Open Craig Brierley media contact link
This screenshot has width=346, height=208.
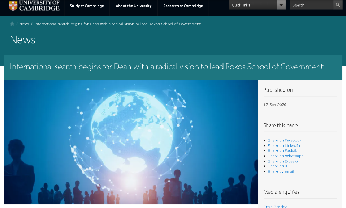pyautogui.click(x=275, y=207)
